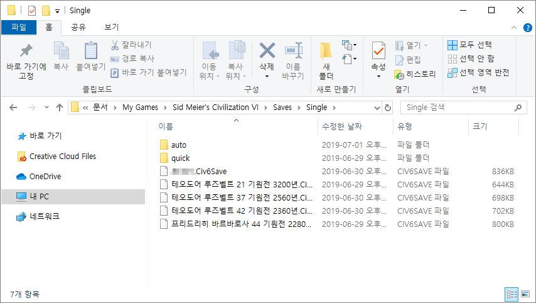Click 문서 in the address path

(100, 107)
